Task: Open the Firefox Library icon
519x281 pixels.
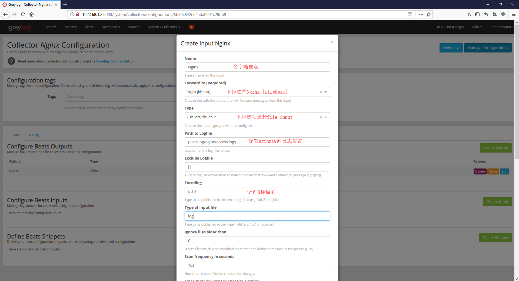Action: click(469, 14)
